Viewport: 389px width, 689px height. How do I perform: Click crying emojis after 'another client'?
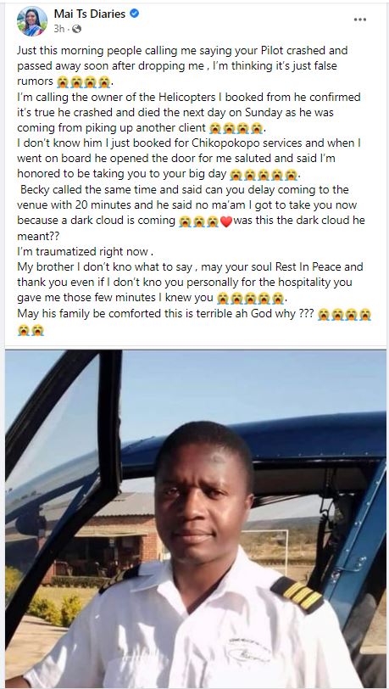[236, 128]
